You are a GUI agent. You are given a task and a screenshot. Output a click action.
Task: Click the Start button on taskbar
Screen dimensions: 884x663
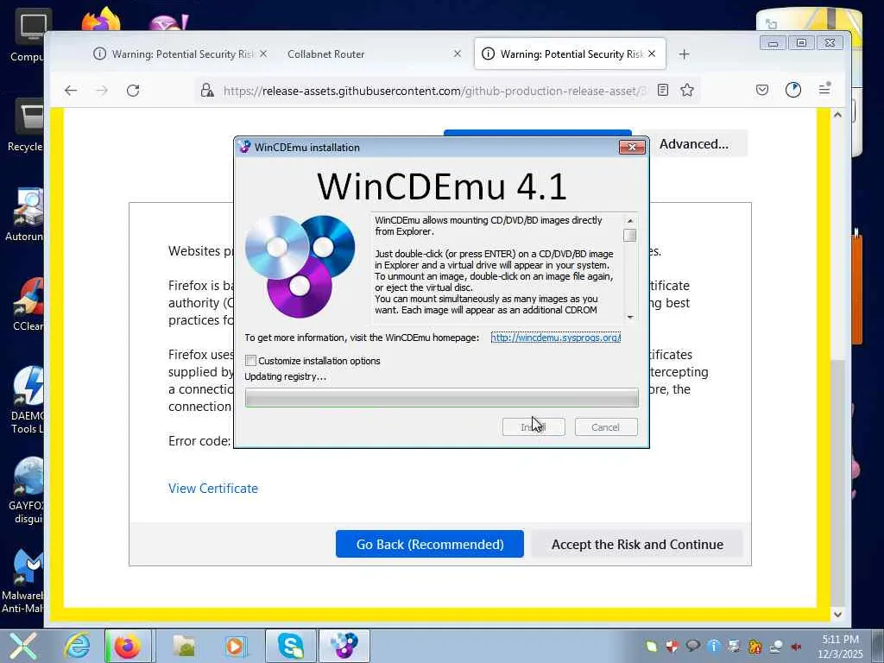pyautogui.click(x=23, y=646)
